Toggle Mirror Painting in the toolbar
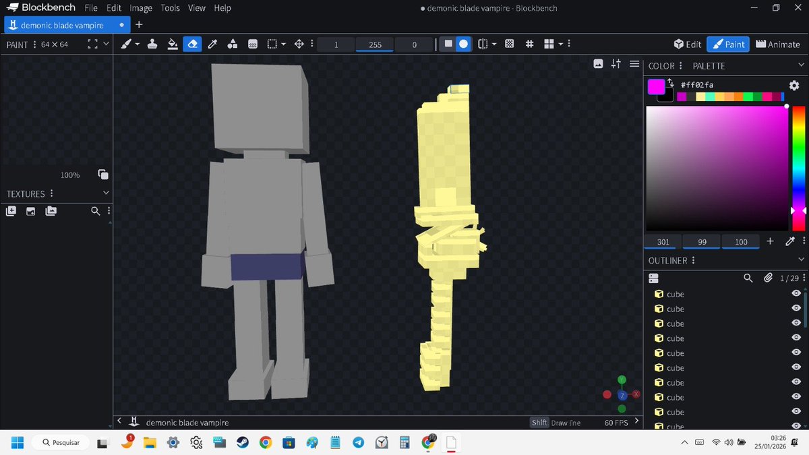Screen dimensions: 809x455 (x=483, y=44)
